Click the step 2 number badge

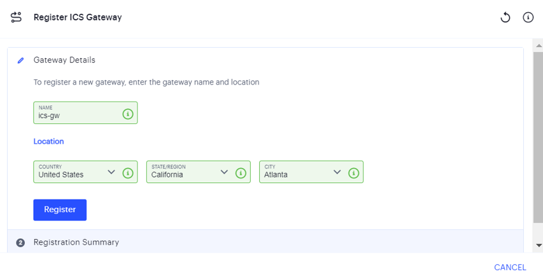[x=20, y=243]
